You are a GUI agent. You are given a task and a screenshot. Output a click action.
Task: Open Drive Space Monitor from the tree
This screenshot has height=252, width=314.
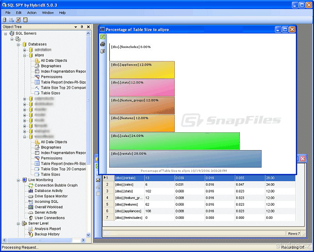pyautogui.click(x=51, y=196)
